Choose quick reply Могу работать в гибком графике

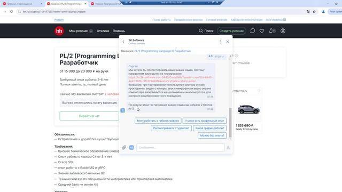158,121
